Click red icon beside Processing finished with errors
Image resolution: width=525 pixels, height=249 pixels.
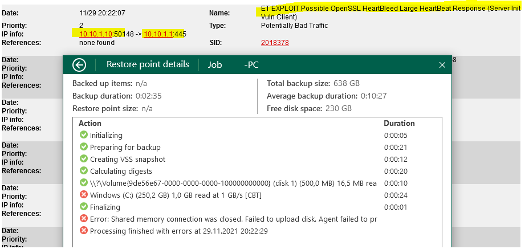coord(84,231)
